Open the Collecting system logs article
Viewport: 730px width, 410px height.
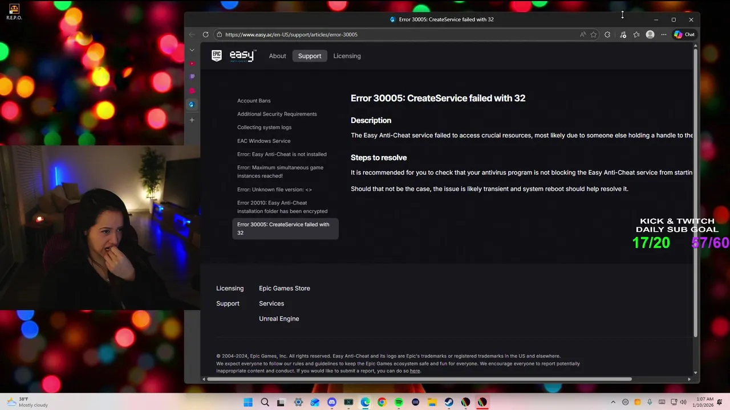[x=264, y=128]
